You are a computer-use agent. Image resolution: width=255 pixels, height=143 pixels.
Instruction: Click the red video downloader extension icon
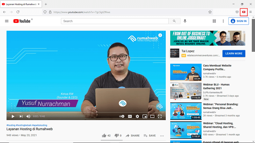244,12
